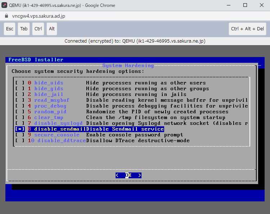Check the hide_jail option checkbox

(x=20, y=95)
